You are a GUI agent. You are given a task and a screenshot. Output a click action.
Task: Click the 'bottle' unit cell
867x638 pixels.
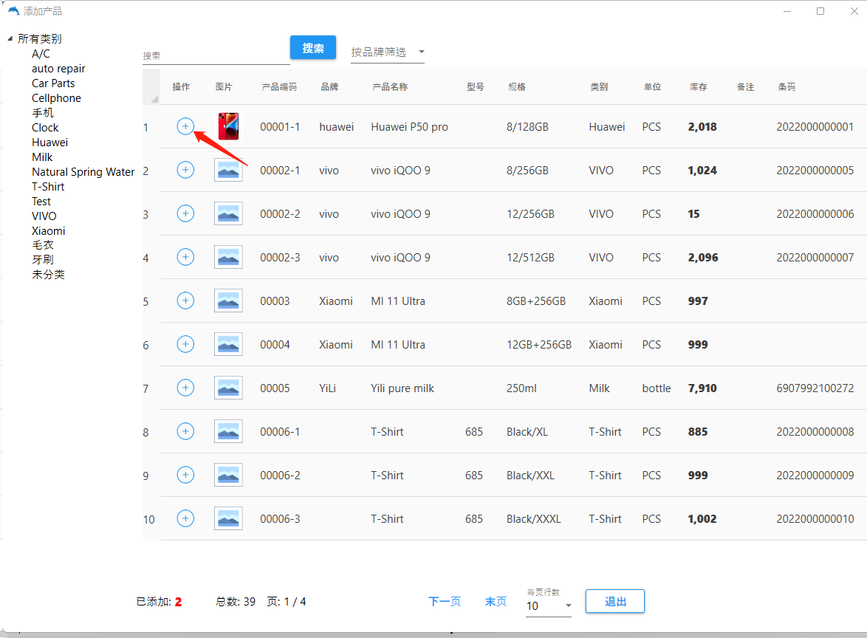point(657,388)
